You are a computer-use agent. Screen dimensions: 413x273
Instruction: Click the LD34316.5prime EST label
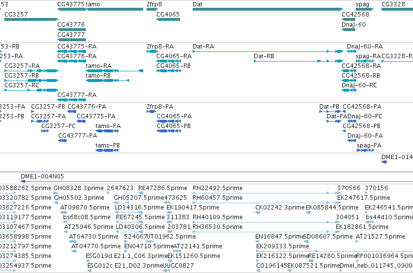[139, 208]
